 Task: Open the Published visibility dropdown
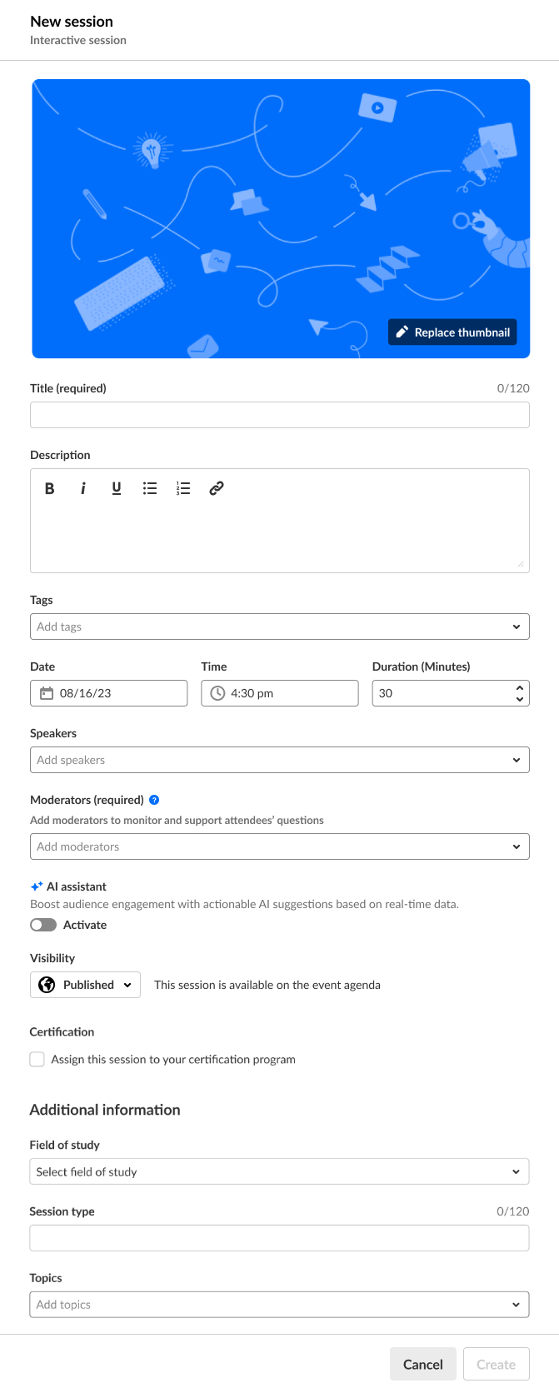point(85,985)
